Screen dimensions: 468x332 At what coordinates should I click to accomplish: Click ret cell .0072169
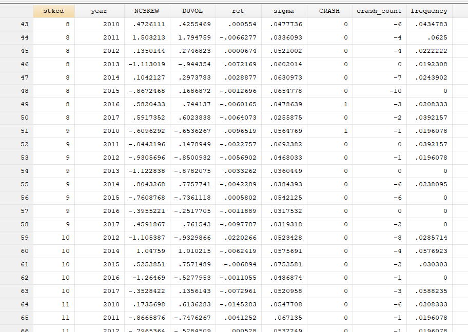click(x=238, y=64)
